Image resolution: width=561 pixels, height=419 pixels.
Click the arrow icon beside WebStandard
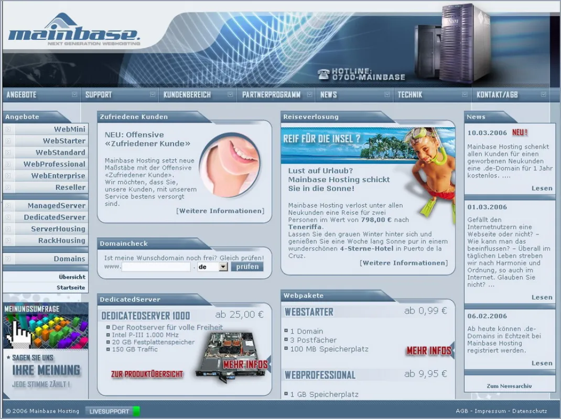click(8, 152)
